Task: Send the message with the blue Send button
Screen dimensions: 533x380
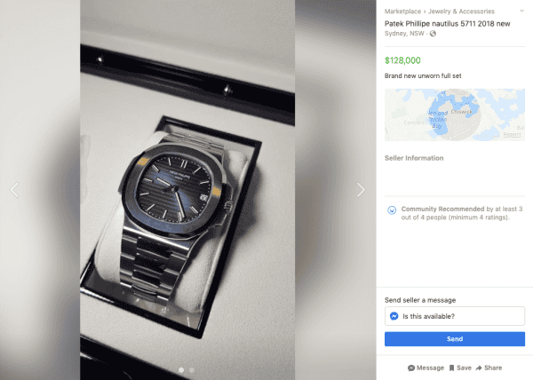Action: 455,339
